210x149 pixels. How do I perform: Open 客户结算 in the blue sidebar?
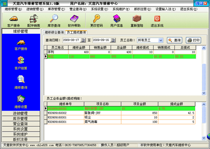21,63
